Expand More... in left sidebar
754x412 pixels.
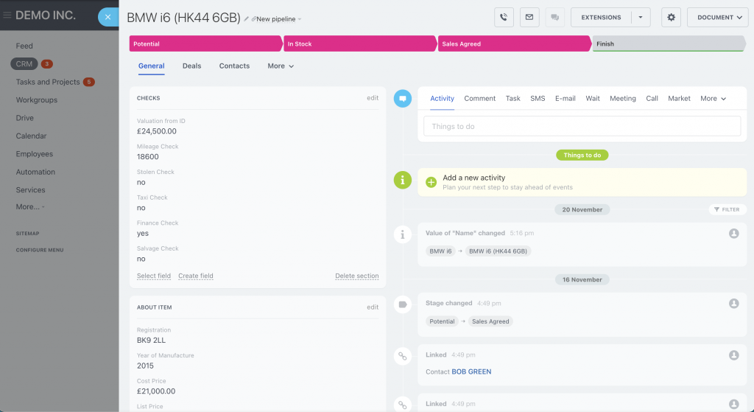tap(30, 207)
